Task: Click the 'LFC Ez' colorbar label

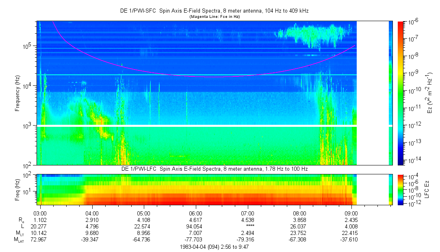Action: [427, 190]
